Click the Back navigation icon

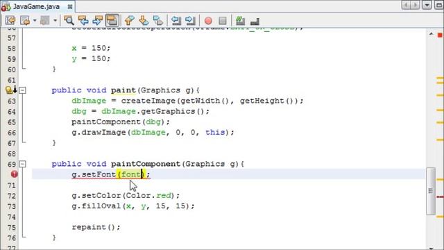tap(25, 20)
